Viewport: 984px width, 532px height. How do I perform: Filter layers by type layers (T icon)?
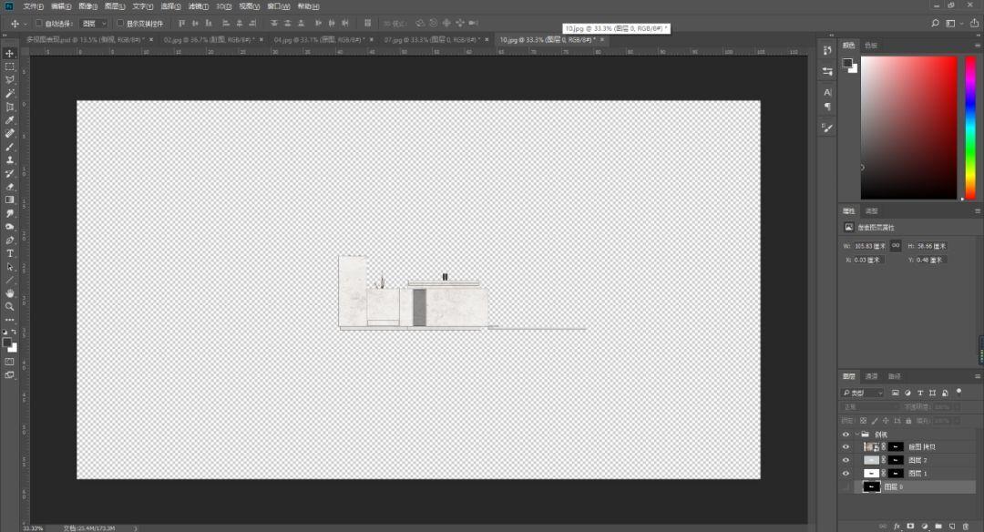coord(920,393)
